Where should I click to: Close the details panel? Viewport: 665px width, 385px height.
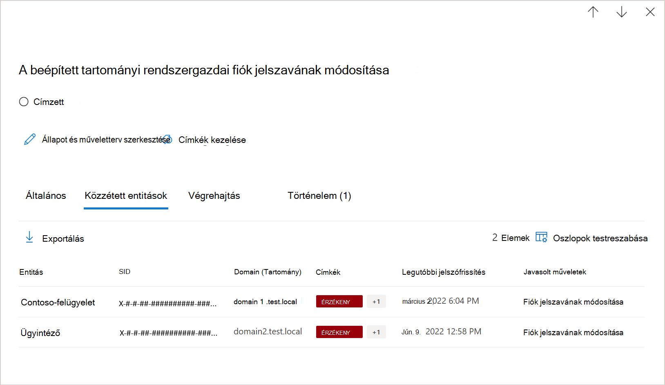tap(650, 12)
